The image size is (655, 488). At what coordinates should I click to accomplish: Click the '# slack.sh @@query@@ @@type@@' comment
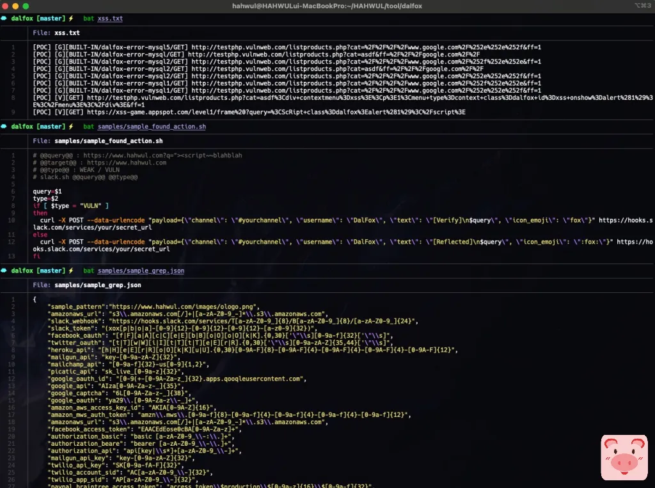click(85, 177)
